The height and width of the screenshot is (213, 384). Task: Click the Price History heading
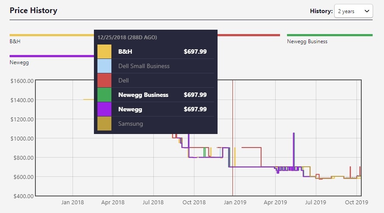tap(33, 10)
